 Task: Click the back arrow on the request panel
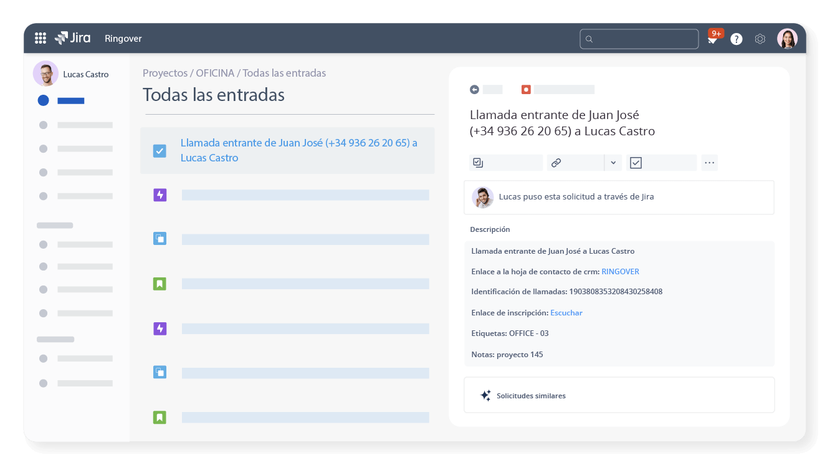click(474, 89)
